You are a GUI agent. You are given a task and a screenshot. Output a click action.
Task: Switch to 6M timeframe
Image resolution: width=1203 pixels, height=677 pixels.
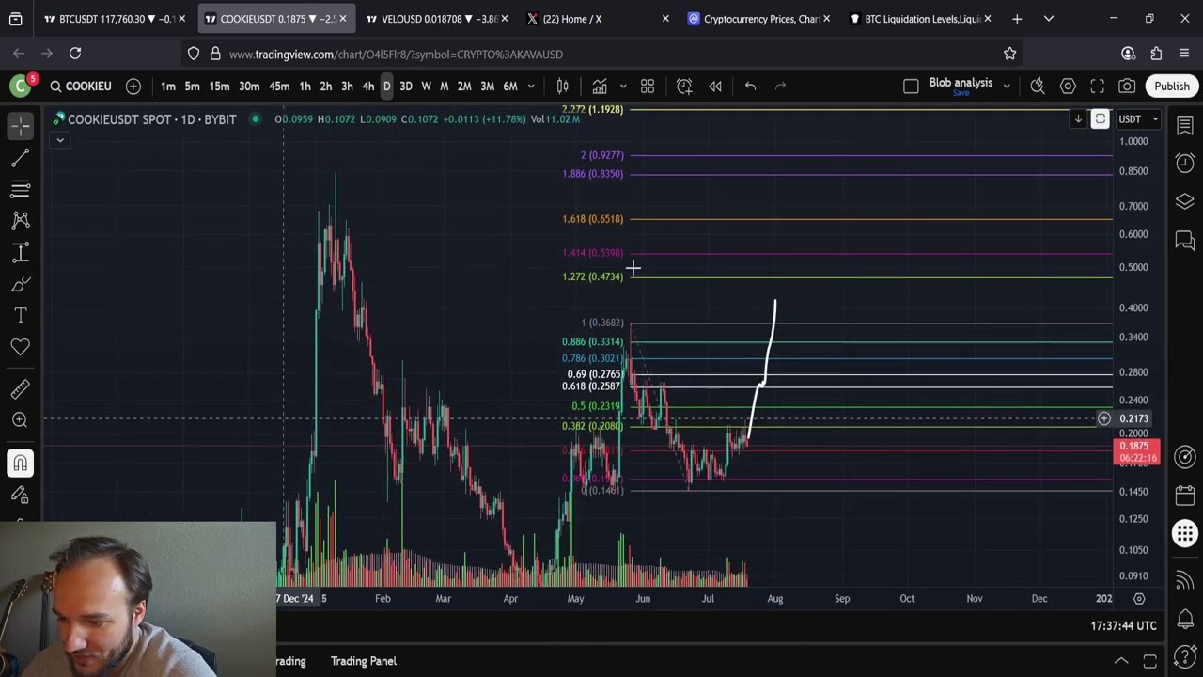coord(510,87)
